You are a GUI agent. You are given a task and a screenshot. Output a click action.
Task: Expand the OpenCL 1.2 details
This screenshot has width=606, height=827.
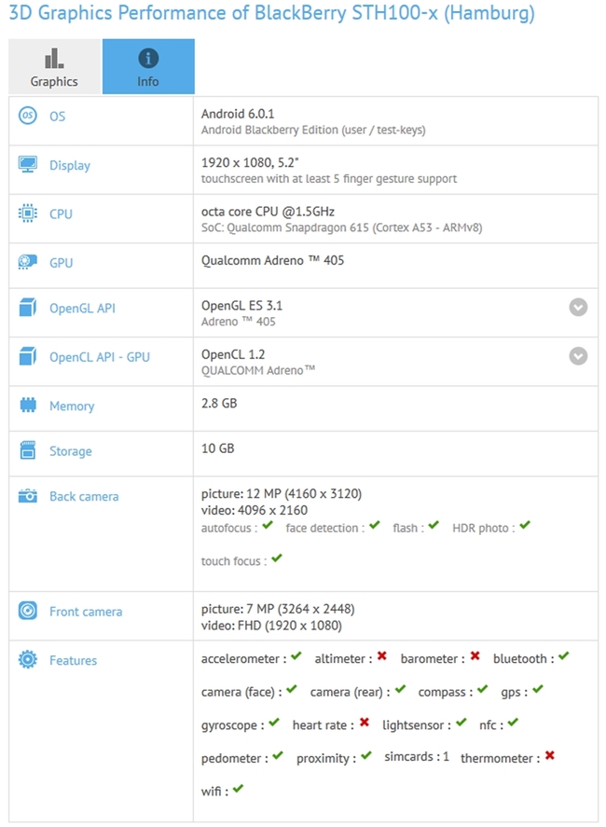578,356
